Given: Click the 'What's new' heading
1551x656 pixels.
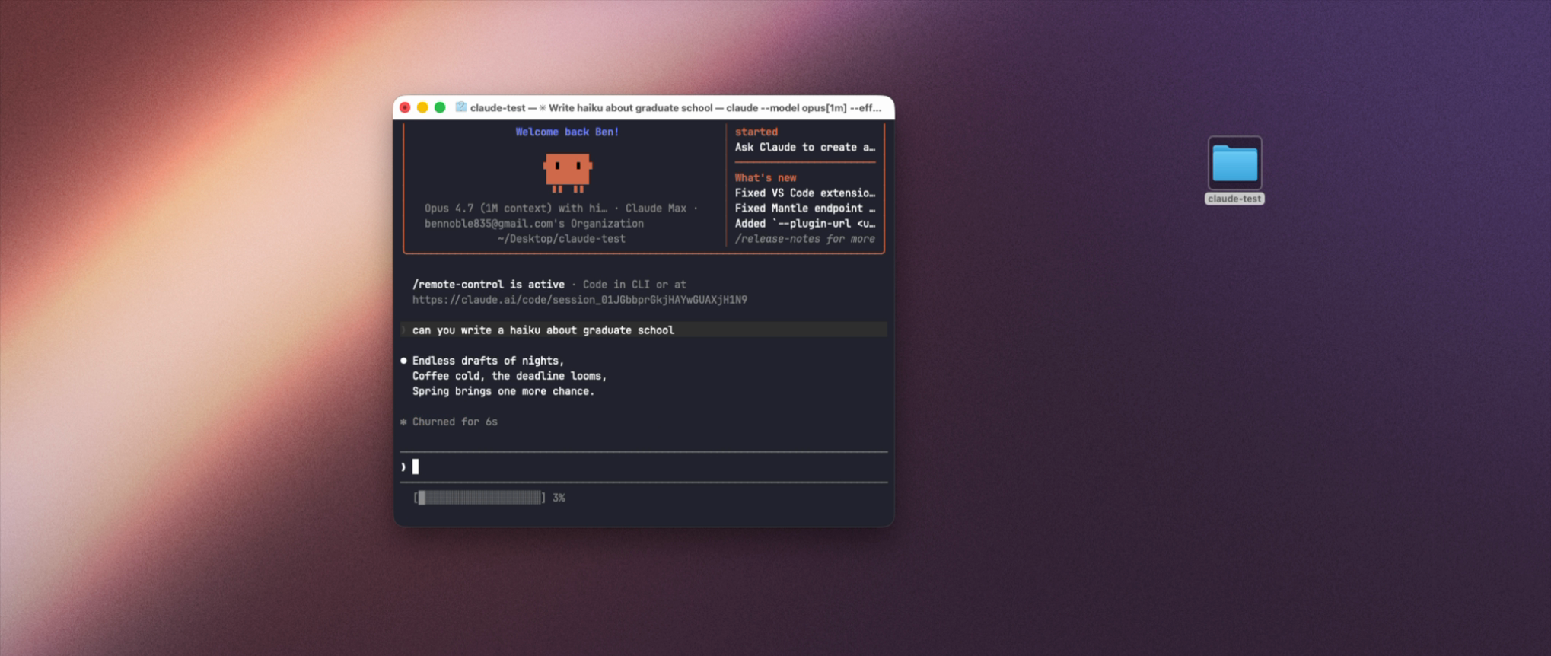Looking at the screenshot, I should (x=766, y=178).
